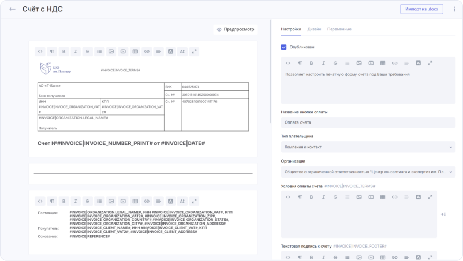Click the ЦКЭ им. Плетнер logo image
This screenshot has width=463, height=261.
pyautogui.click(x=55, y=68)
